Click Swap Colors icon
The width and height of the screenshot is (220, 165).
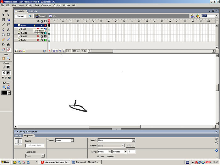(9, 78)
